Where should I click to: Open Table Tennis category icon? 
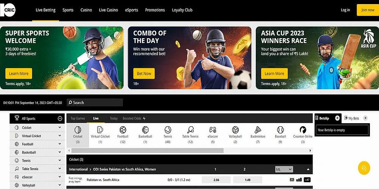191,130
